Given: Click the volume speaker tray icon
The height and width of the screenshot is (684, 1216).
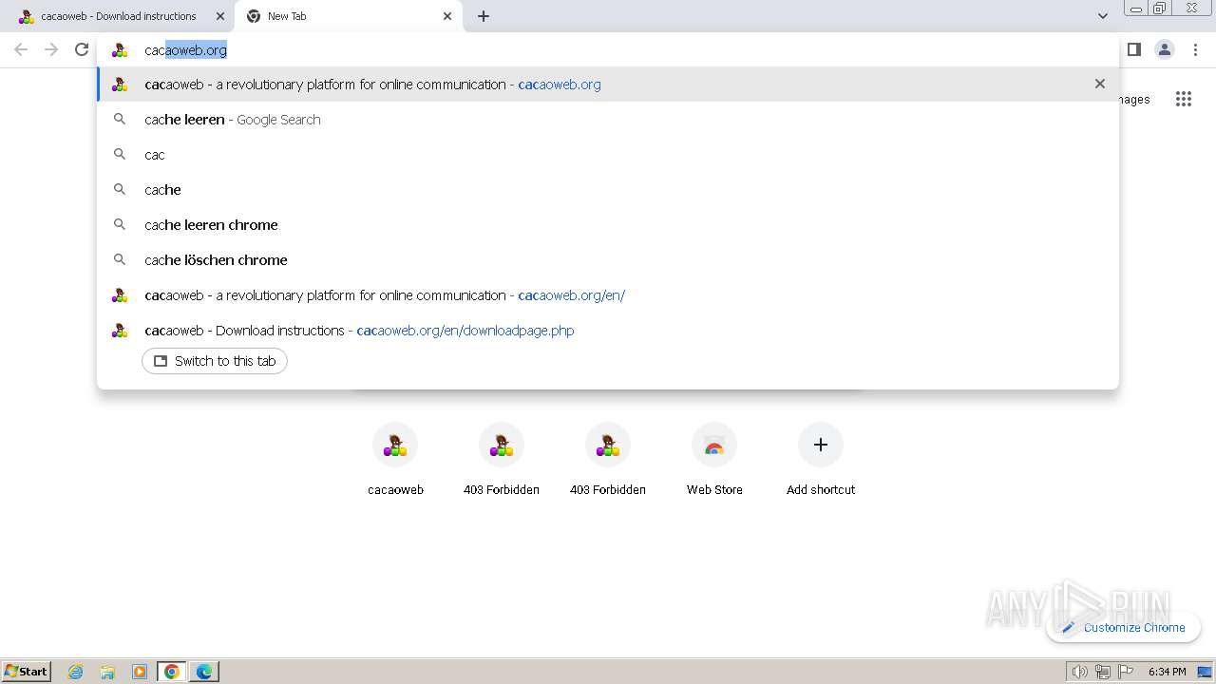Looking at the screenshot, I should click(1079, 672).
